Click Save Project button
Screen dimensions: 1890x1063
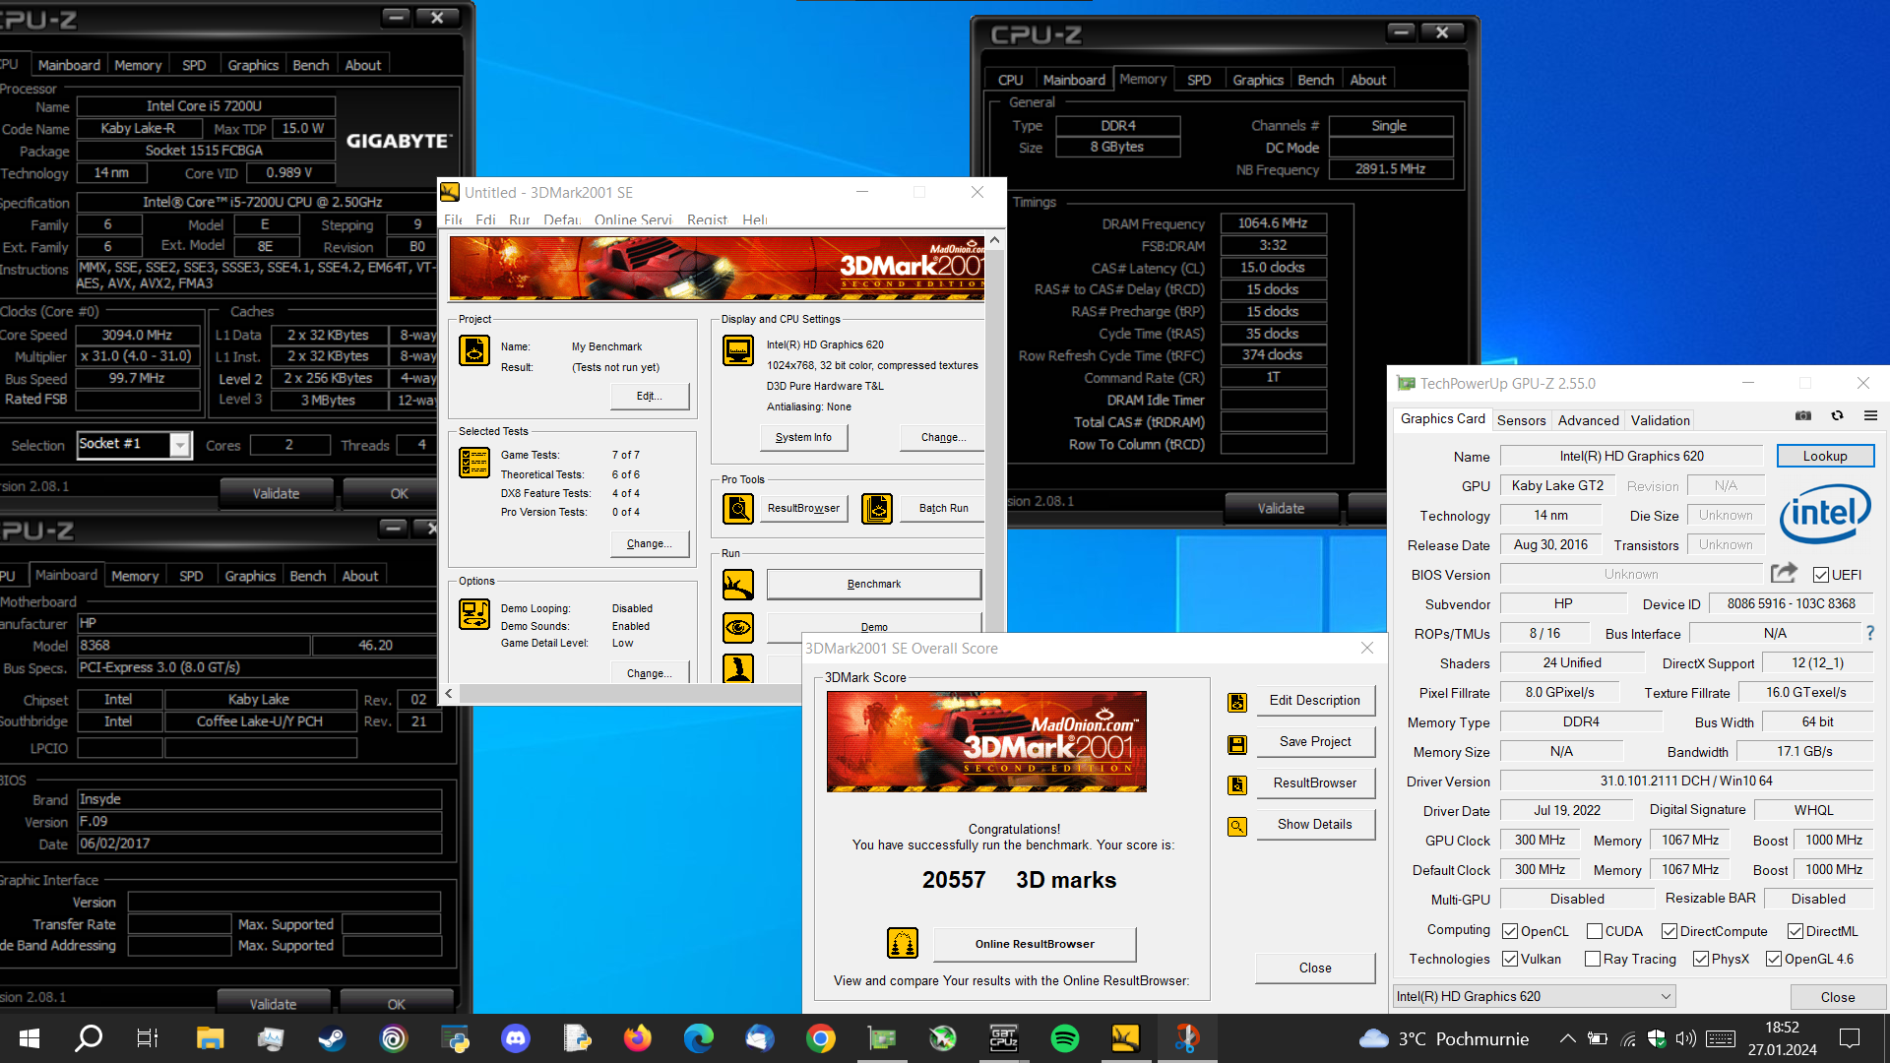coord(1315,741)
